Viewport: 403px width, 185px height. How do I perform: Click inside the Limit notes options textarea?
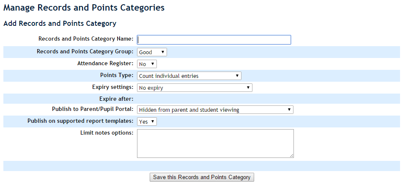coord(215,144)
